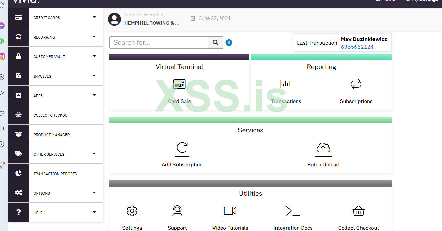Click the Options gears icon

(x=19, y=193)
